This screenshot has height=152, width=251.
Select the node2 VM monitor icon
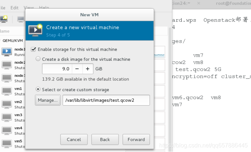(7, 65)
